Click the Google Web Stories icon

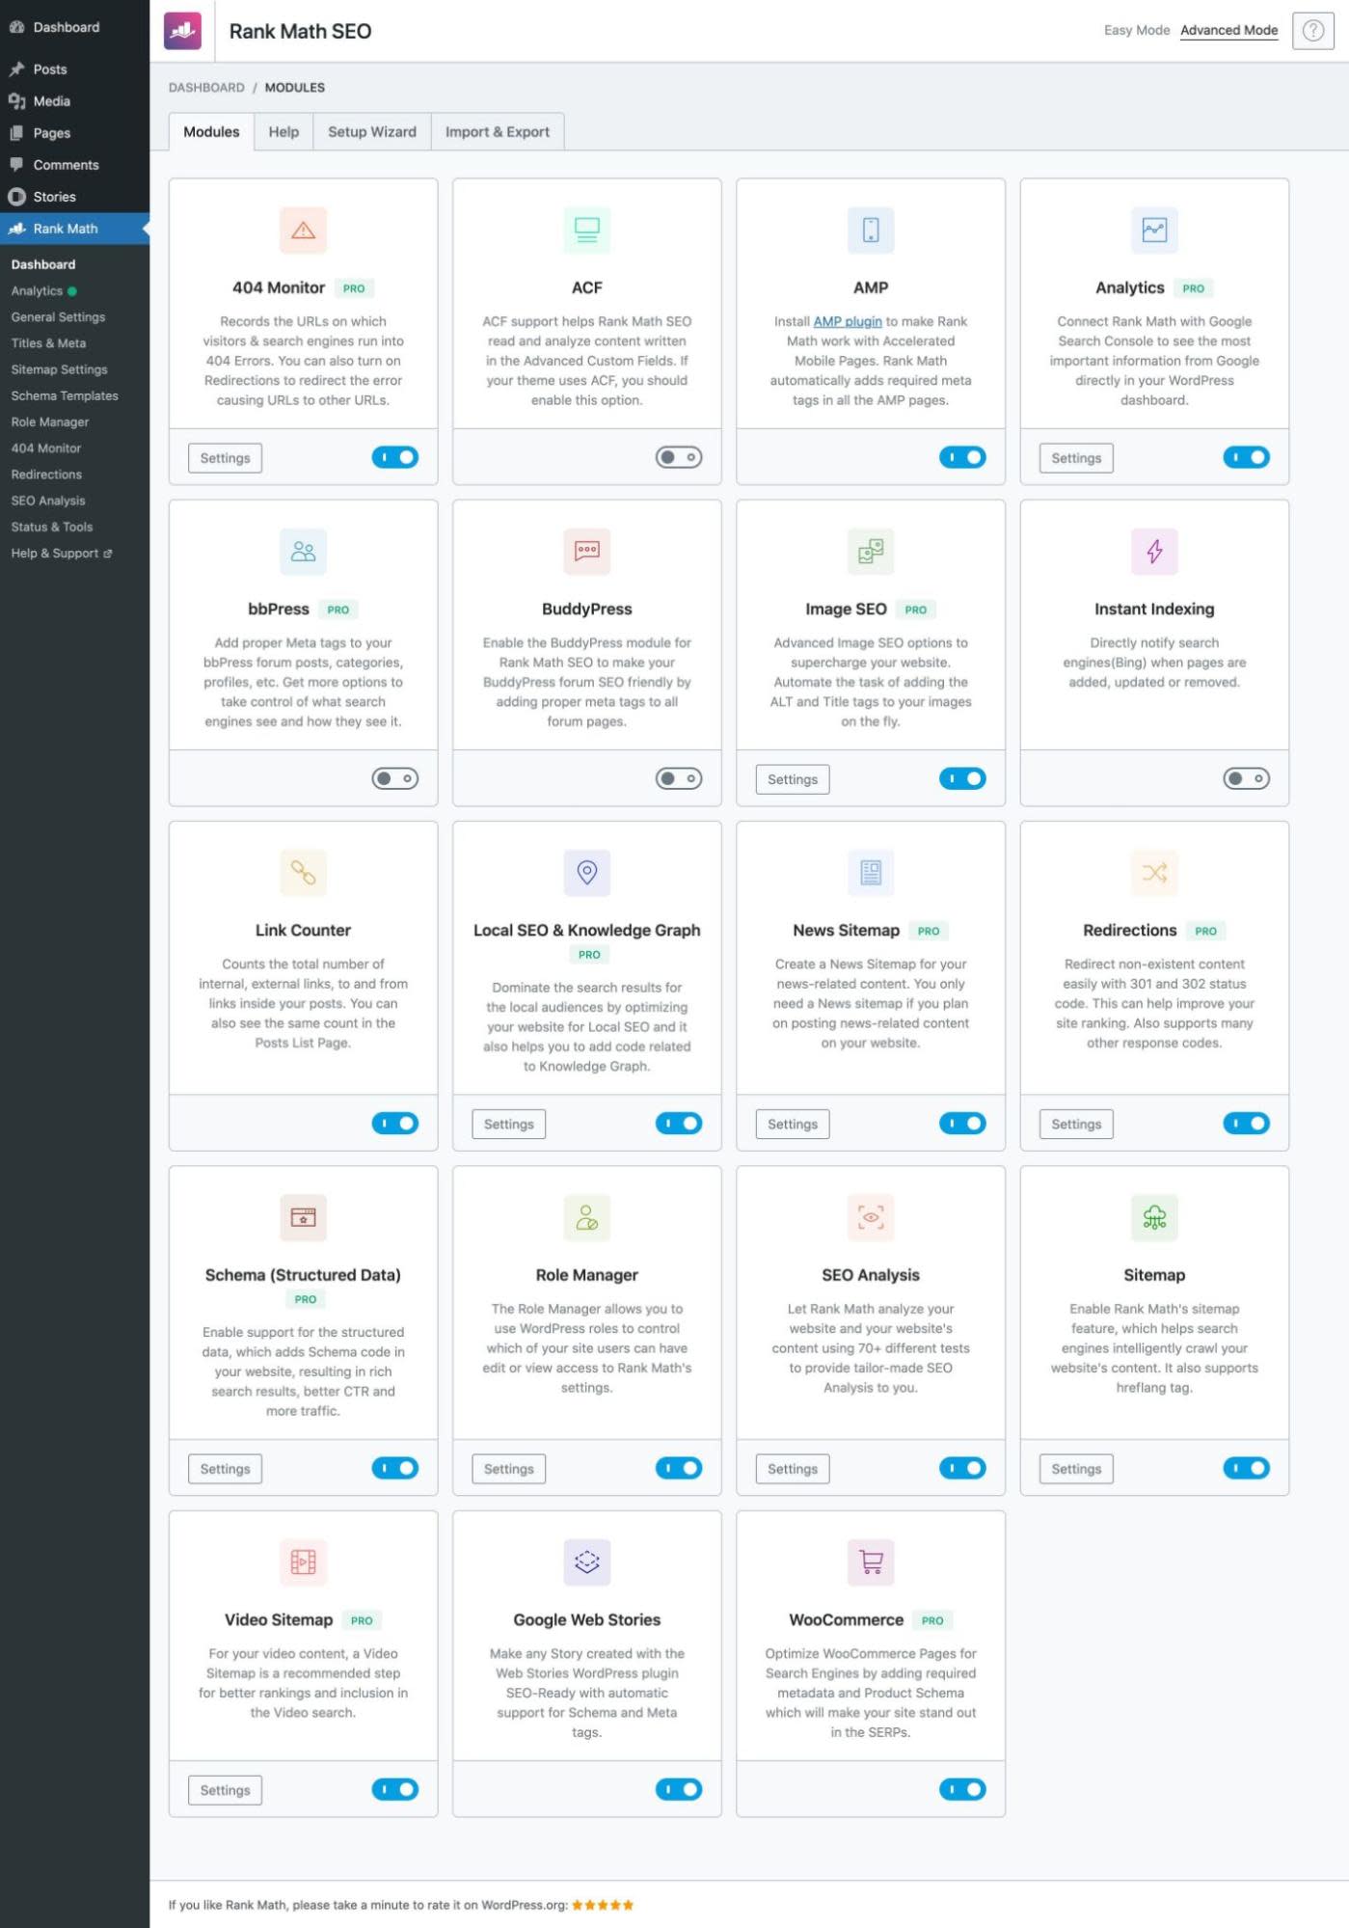(586, 1561)
